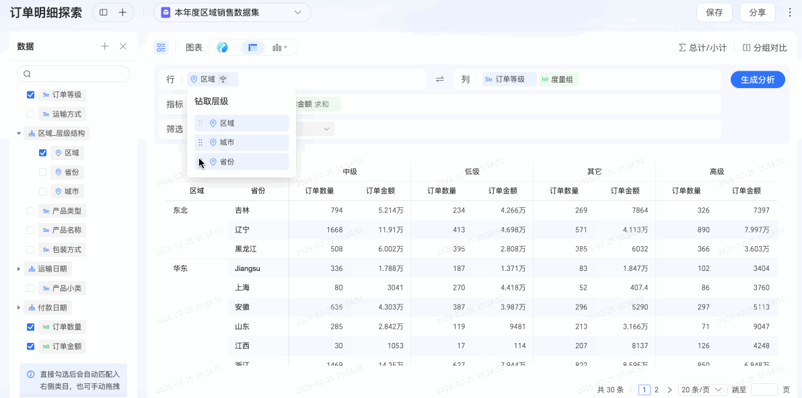Viewport: 802px width, 398px height.
Task: Click the 其它 column group header
Action: [594, 171]
